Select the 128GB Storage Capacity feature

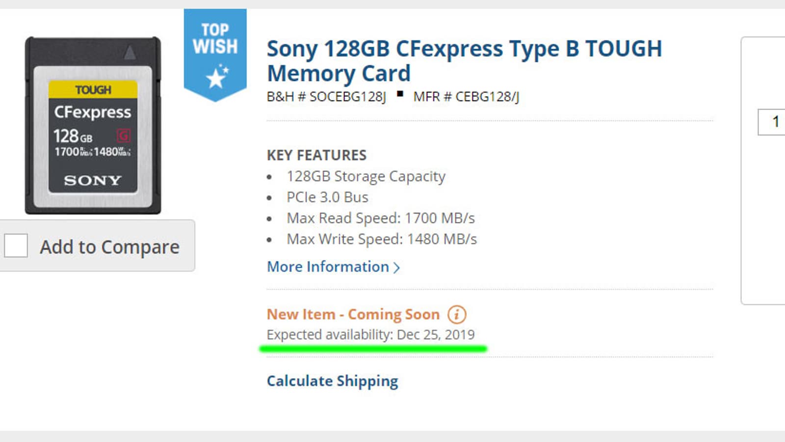click(x=366, y=176)
